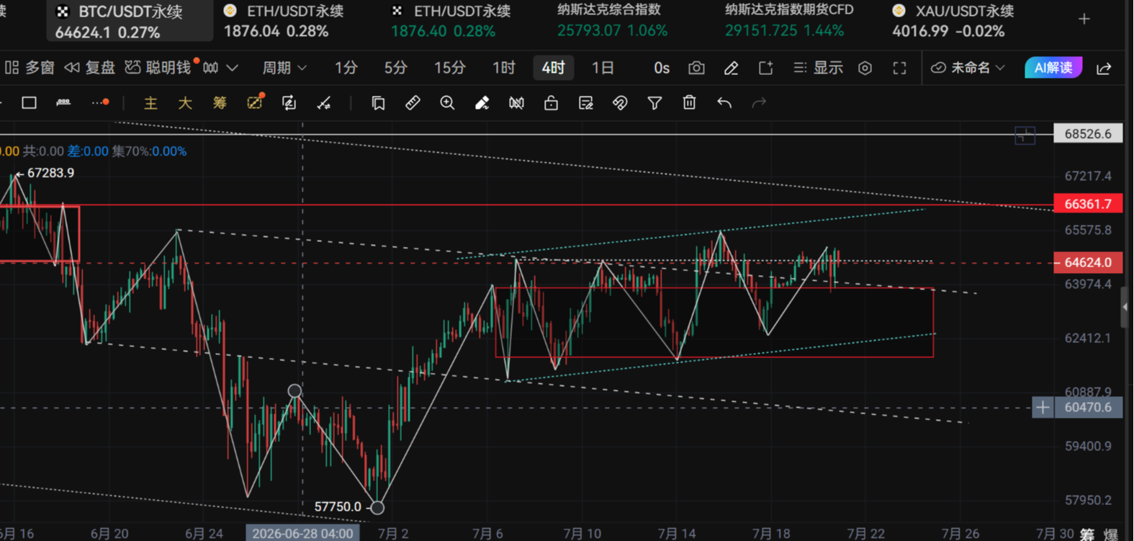This screenshot has height=541, width=1134.
Task: Expand the chart type dropdown arrow
Action: pos(232,68)
